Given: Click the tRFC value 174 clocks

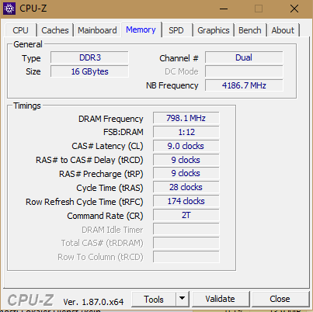Looking at the screenshot, I should point(186,201).
